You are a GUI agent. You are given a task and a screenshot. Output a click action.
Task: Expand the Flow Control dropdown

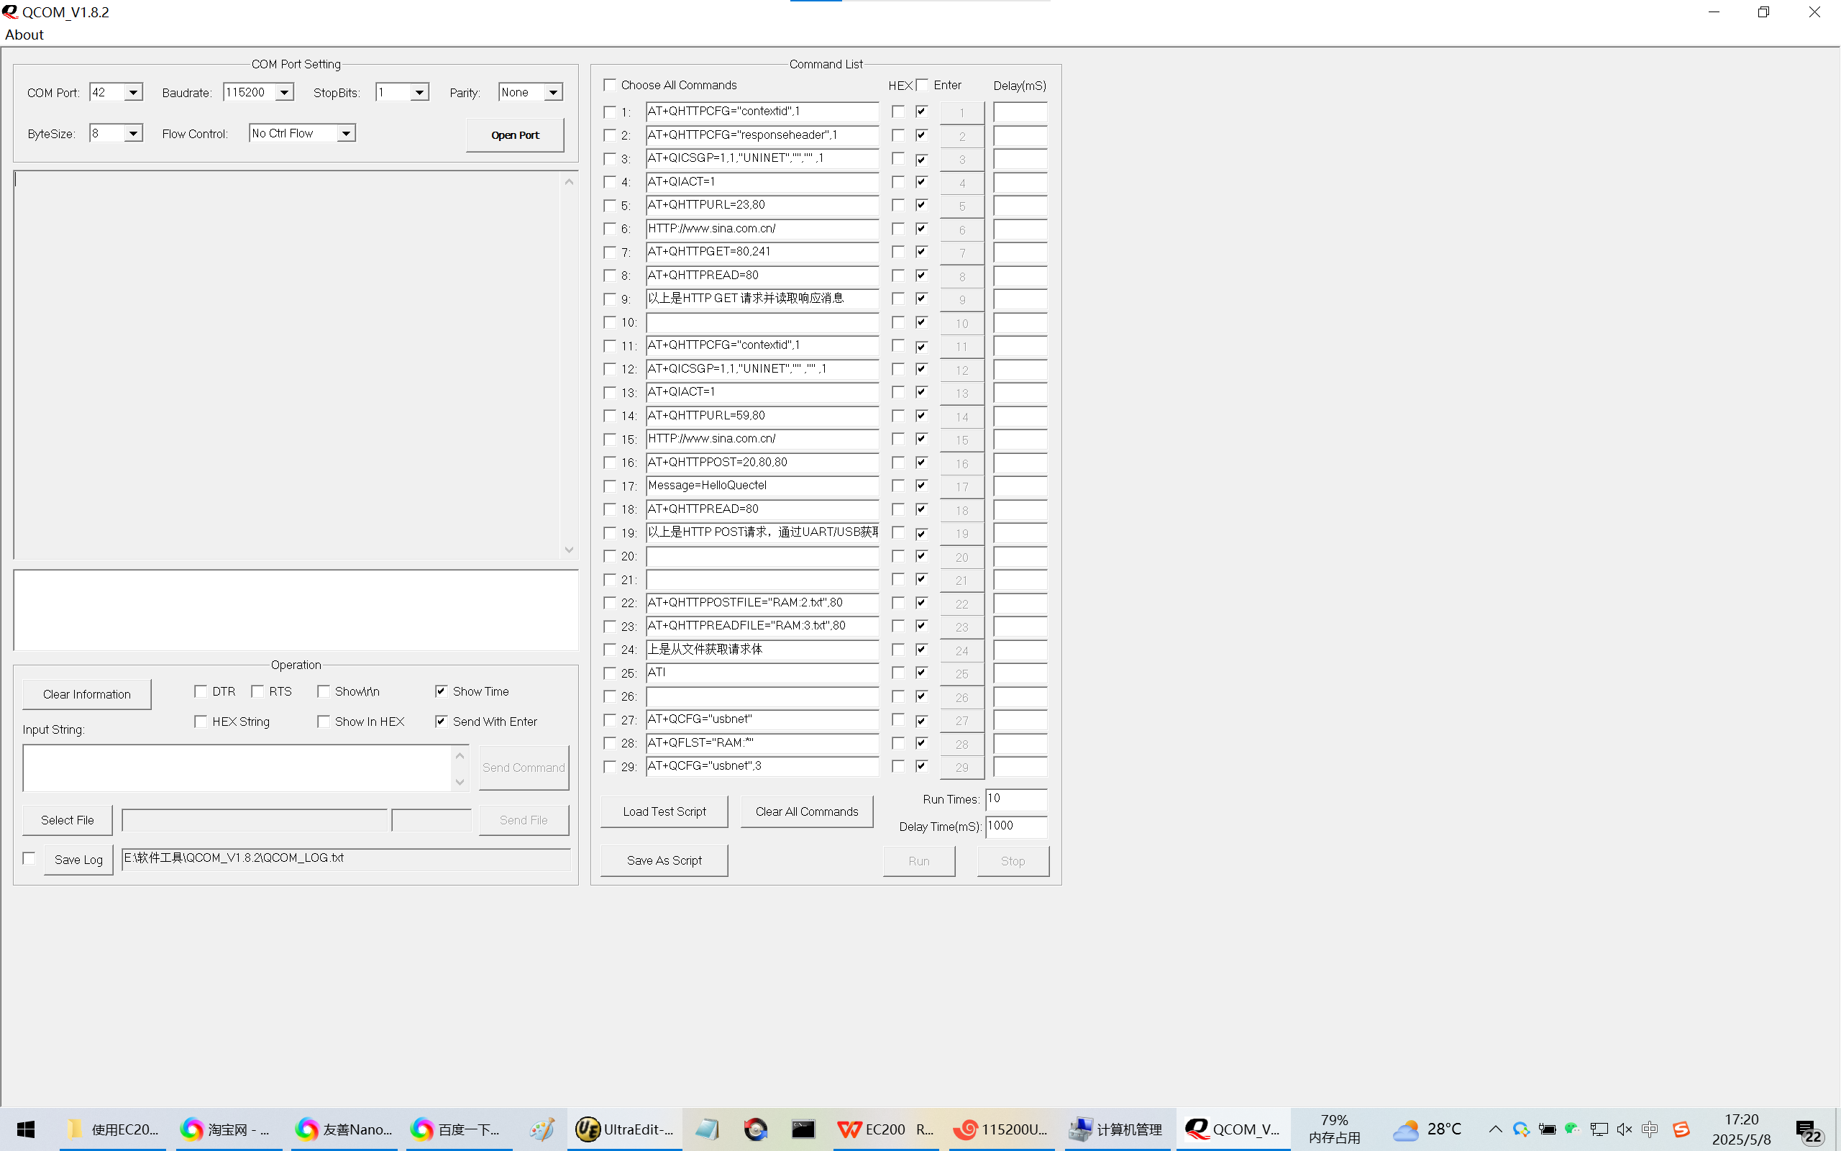tap(345, 134)
